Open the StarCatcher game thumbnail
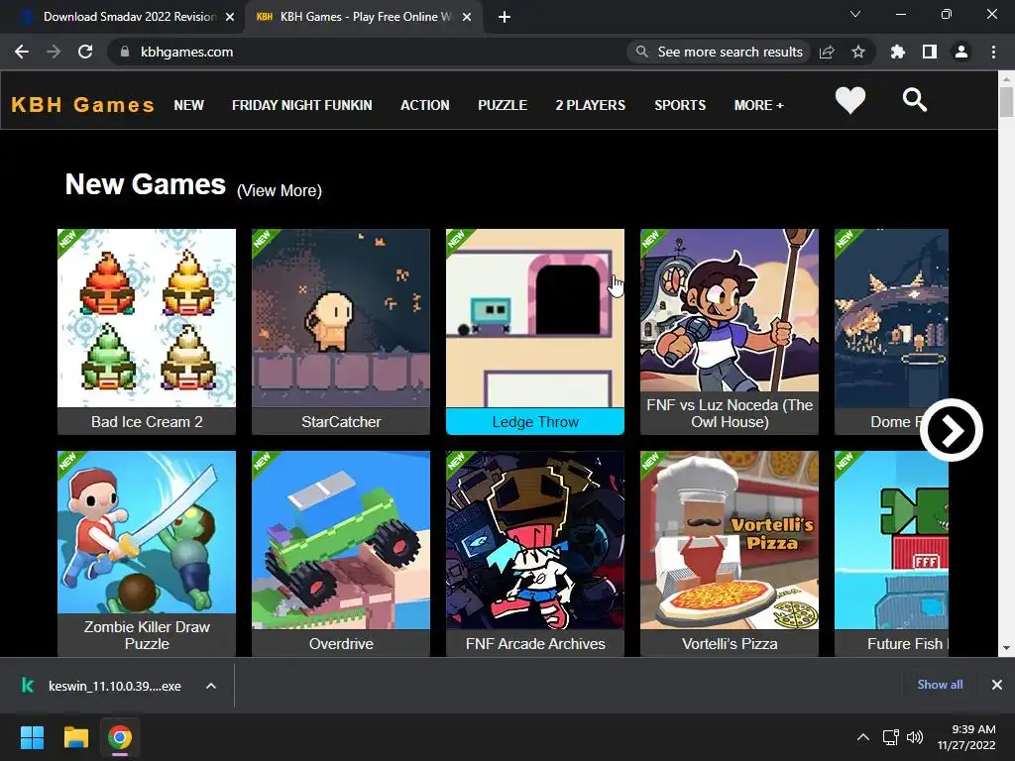 click(341, 318)
